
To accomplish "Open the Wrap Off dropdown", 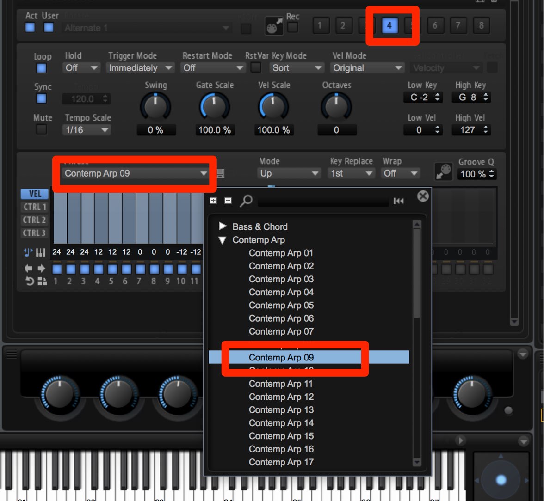I will (401, 173).
